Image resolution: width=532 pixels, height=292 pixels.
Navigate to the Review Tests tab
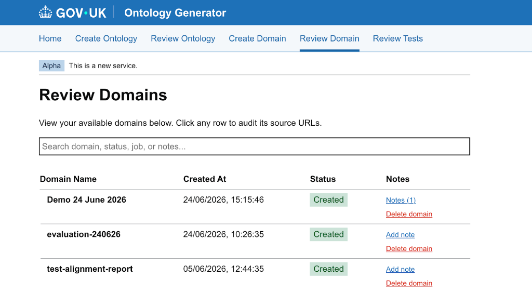pyautogui.click(x=397, y=38)
